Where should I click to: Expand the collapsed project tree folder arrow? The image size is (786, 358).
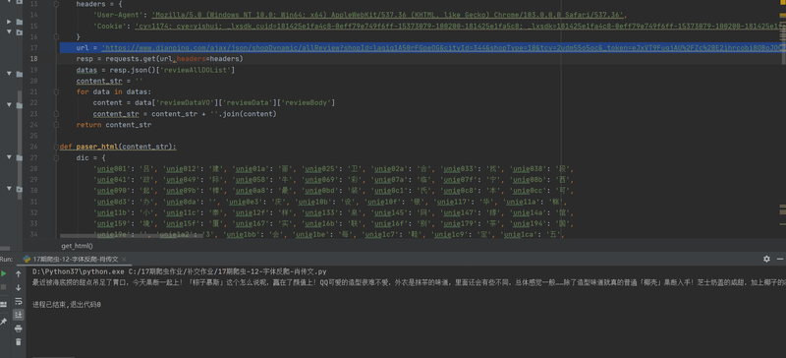point(9,22)
